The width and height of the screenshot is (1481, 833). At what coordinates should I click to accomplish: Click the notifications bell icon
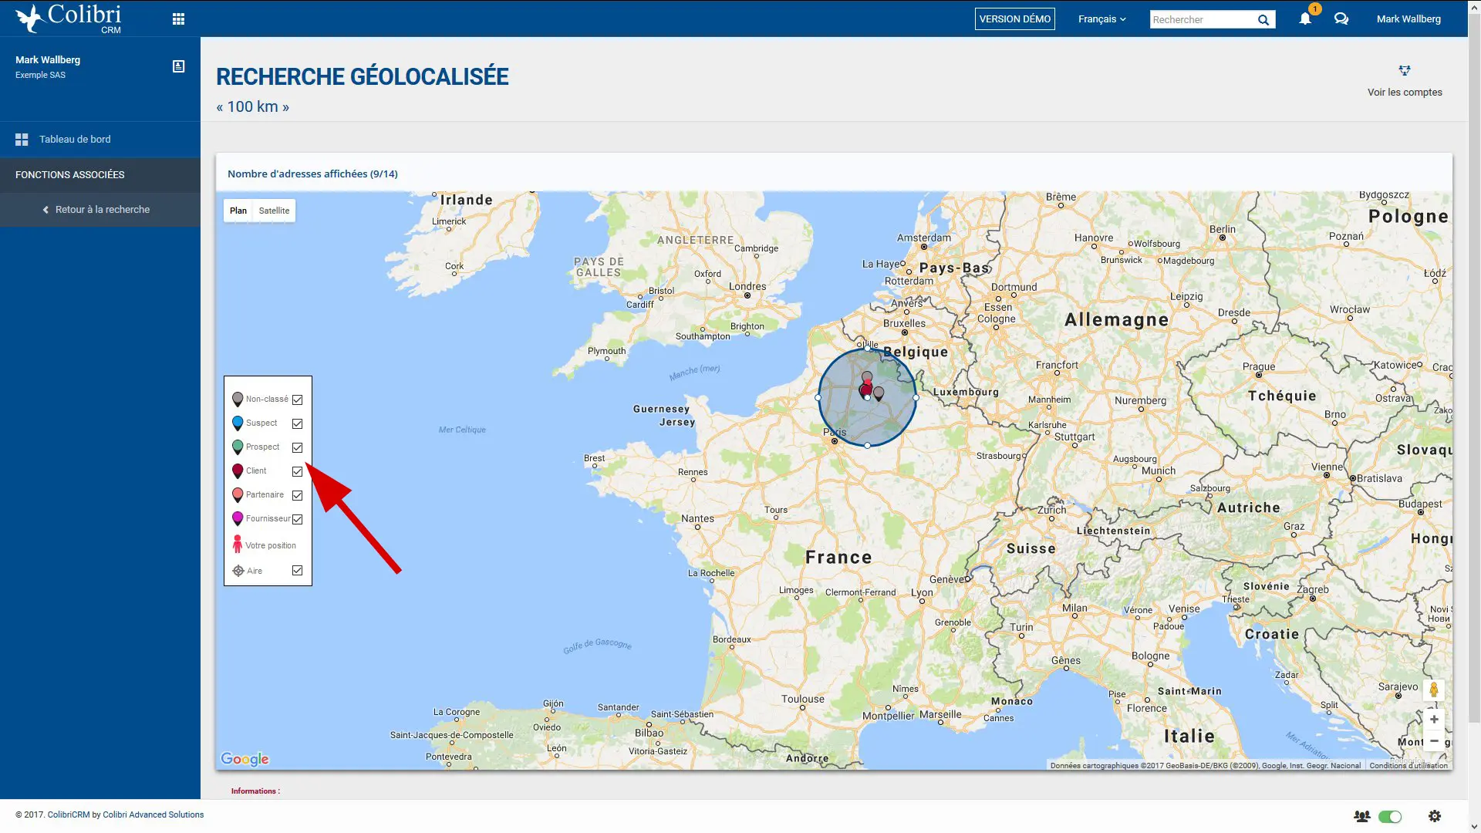(x=1304, y=19)
